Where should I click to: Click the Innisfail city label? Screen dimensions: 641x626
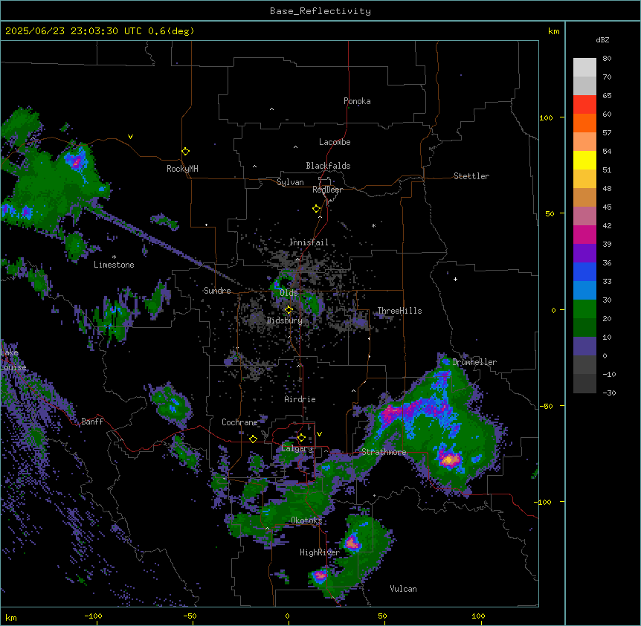pyautogui.click(x=309, y=242)
